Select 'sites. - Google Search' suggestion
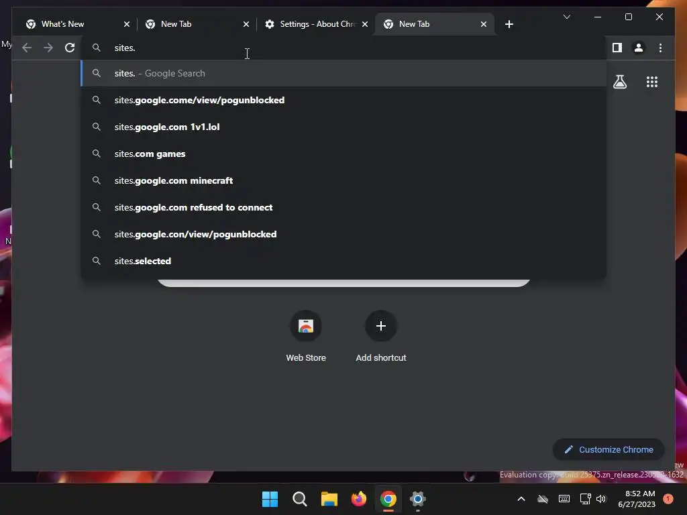Image resolution: width=687 pixels, height=515 pixels. 344,73
